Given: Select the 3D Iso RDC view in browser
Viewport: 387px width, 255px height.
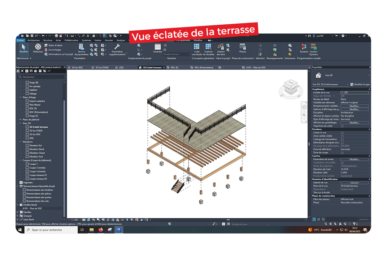Looking at the screenshot, I should [x=35, y=134].
